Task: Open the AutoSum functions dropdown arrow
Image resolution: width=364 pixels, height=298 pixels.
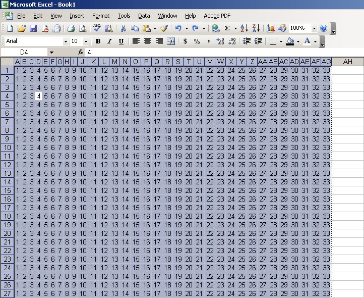Action: coord(235,28)
